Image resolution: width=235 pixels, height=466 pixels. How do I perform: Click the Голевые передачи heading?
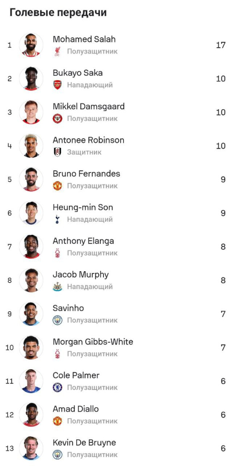(x=58, y=13)
